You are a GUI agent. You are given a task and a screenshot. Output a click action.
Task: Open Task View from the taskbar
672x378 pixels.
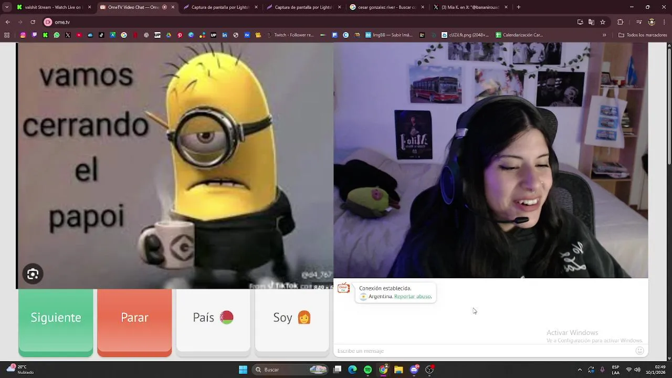coord(337,370)
